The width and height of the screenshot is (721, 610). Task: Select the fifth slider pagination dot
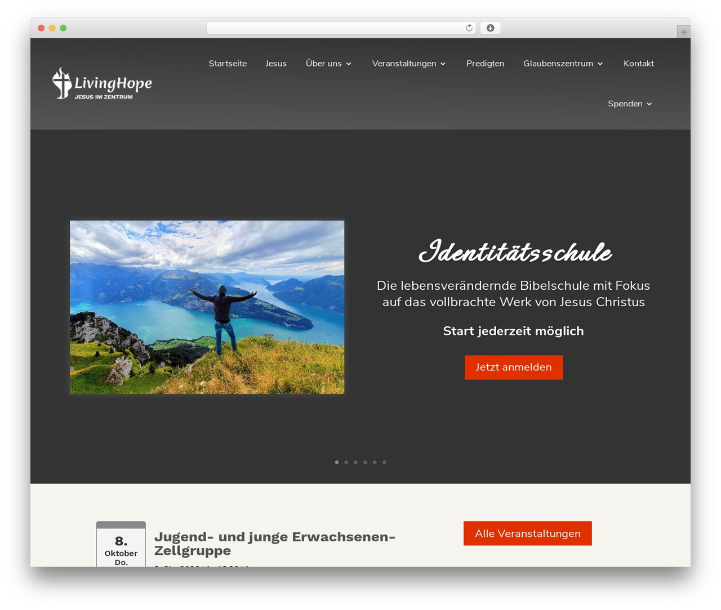[375, 462]
